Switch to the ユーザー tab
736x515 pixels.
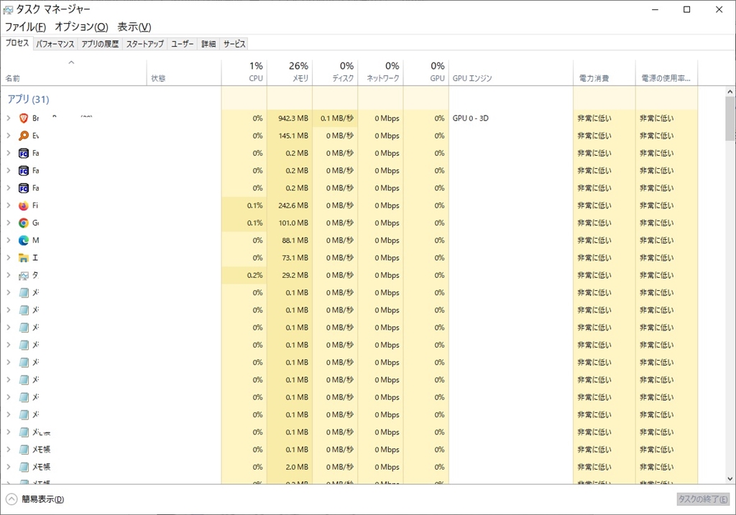click(x=182, y=44)
